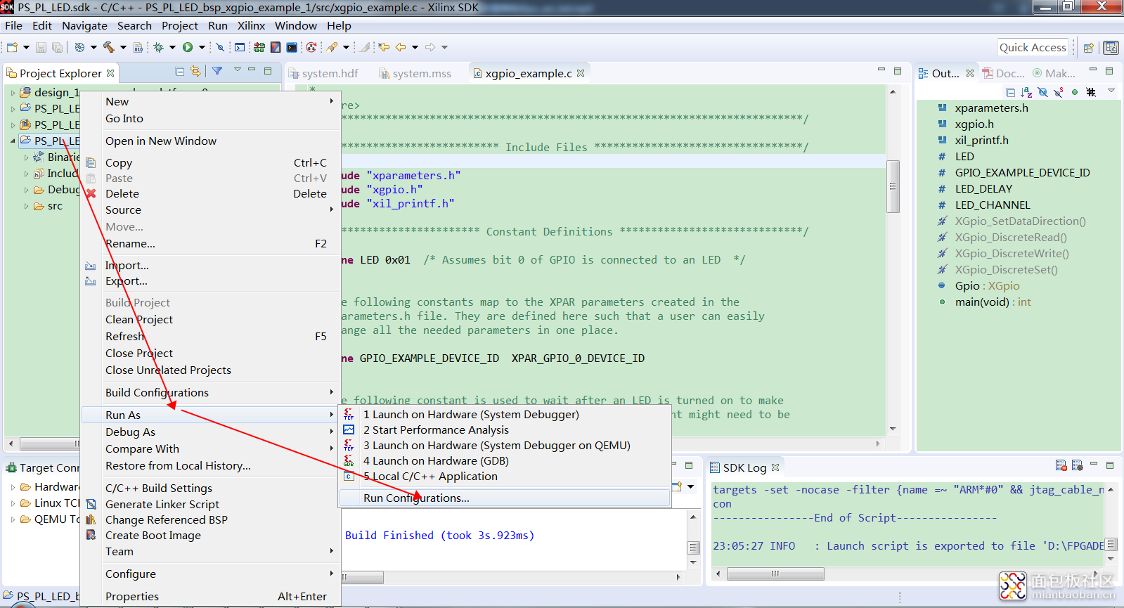Screen dimensions: 1124x608
Task: Expand the design_1 project tree node
Action: [x=13, y=92]
